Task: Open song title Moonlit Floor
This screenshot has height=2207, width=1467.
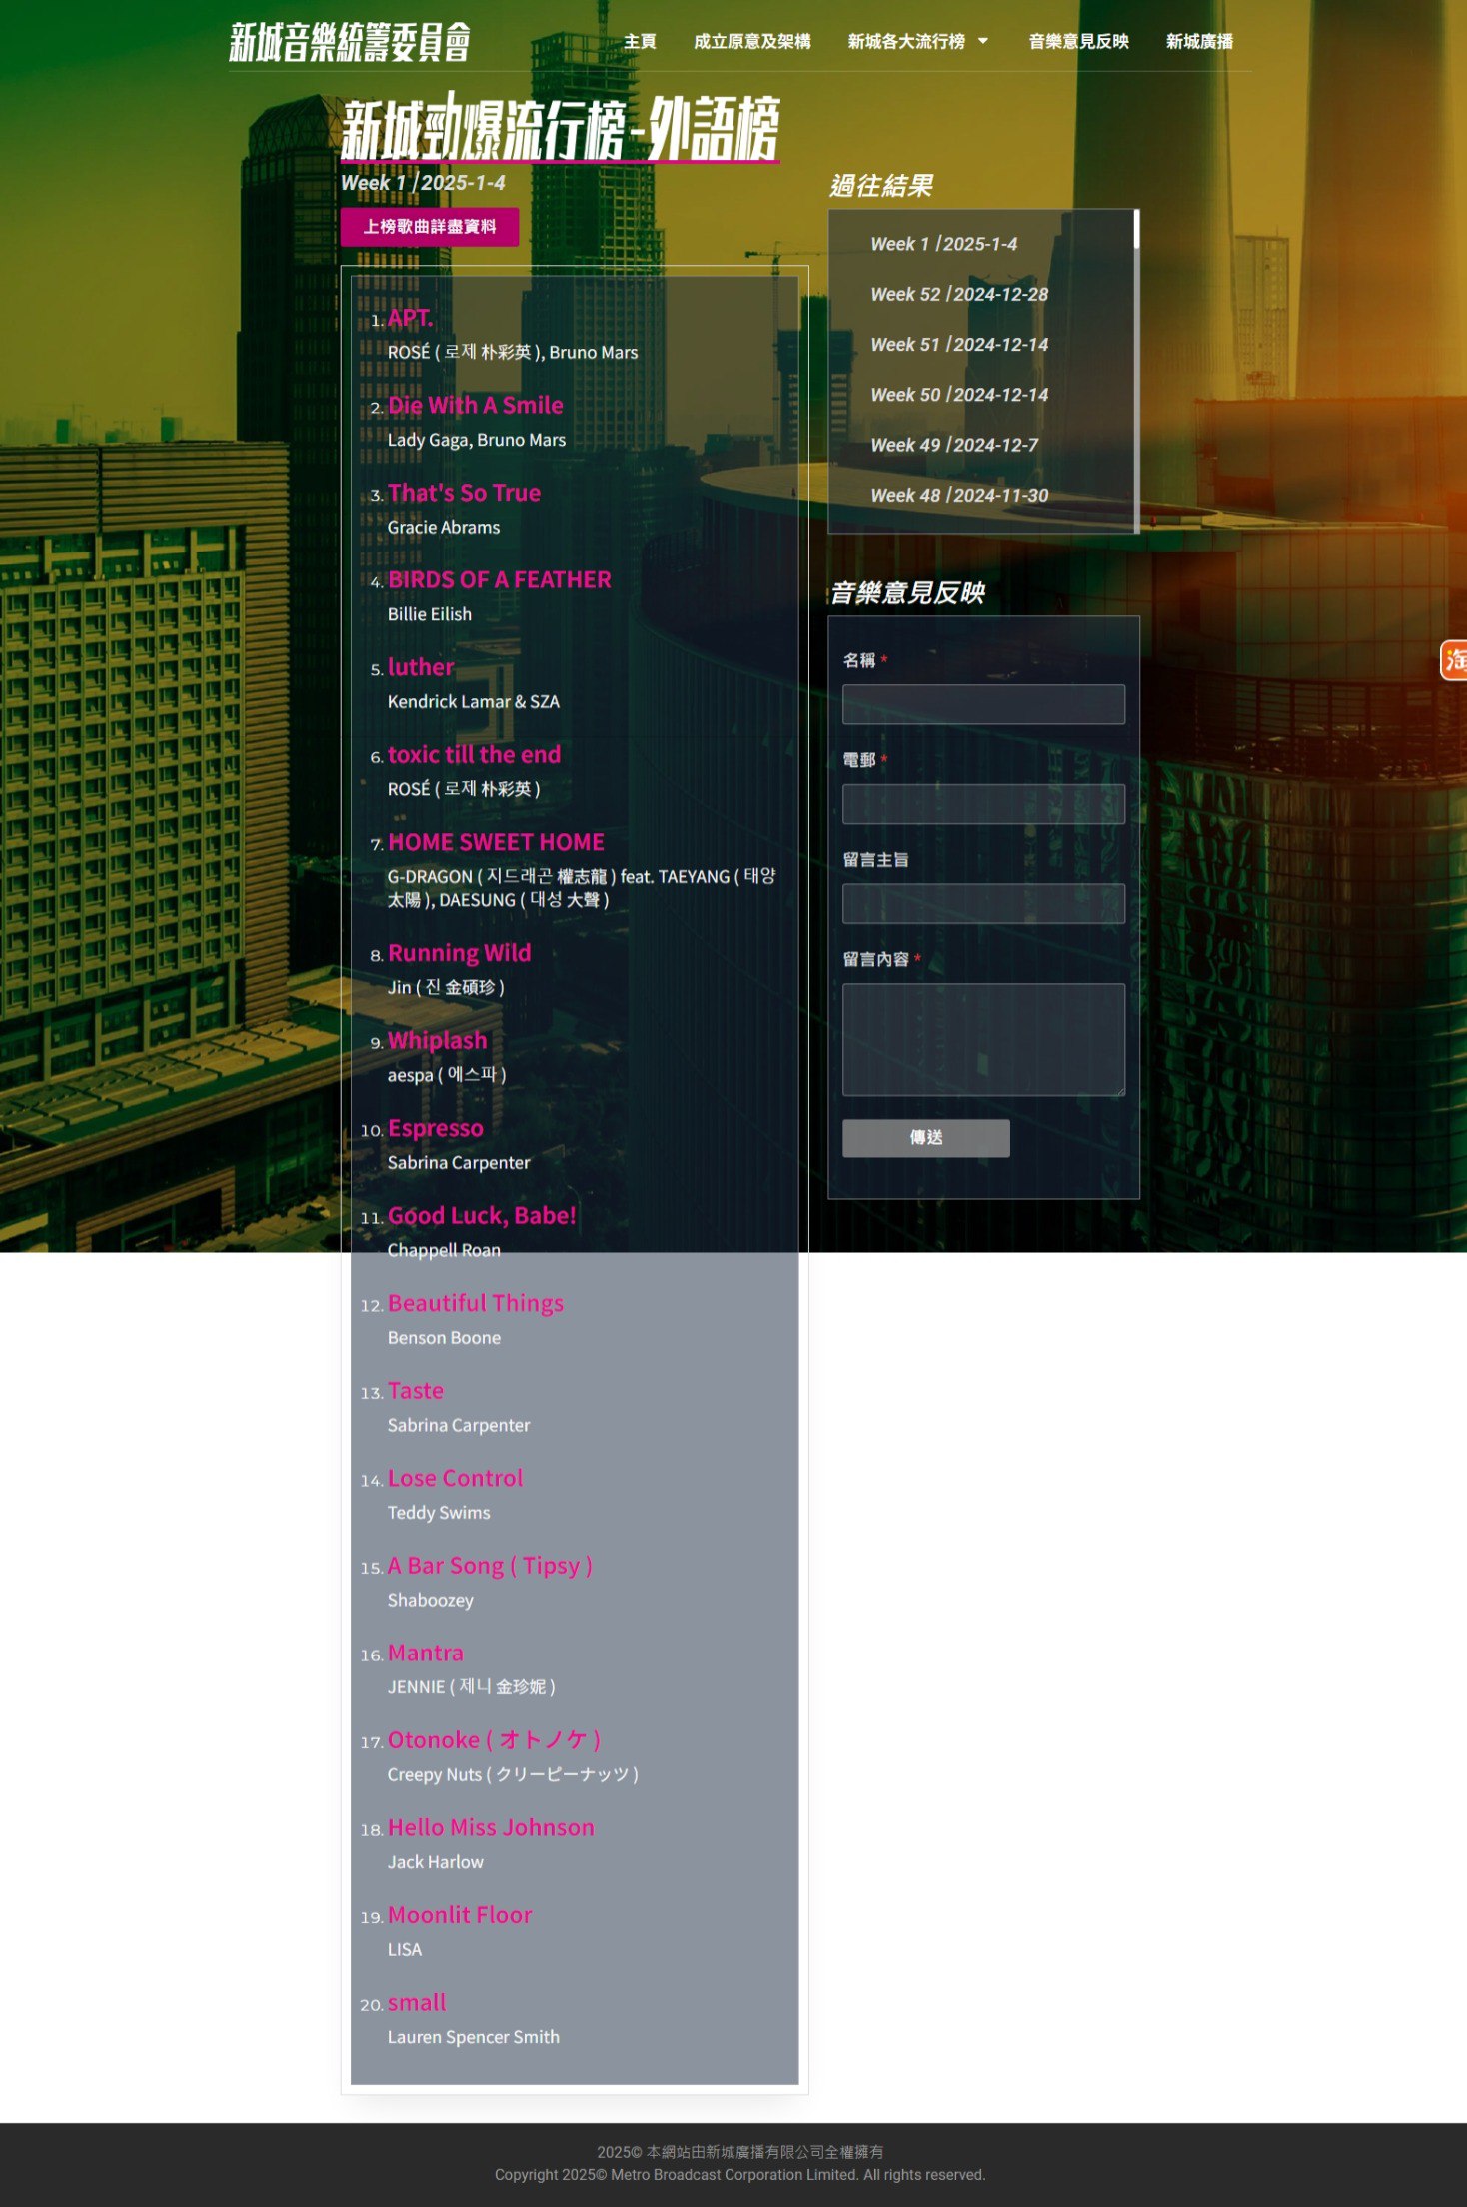Action: pyautogui.click(x=460, y=1915)
